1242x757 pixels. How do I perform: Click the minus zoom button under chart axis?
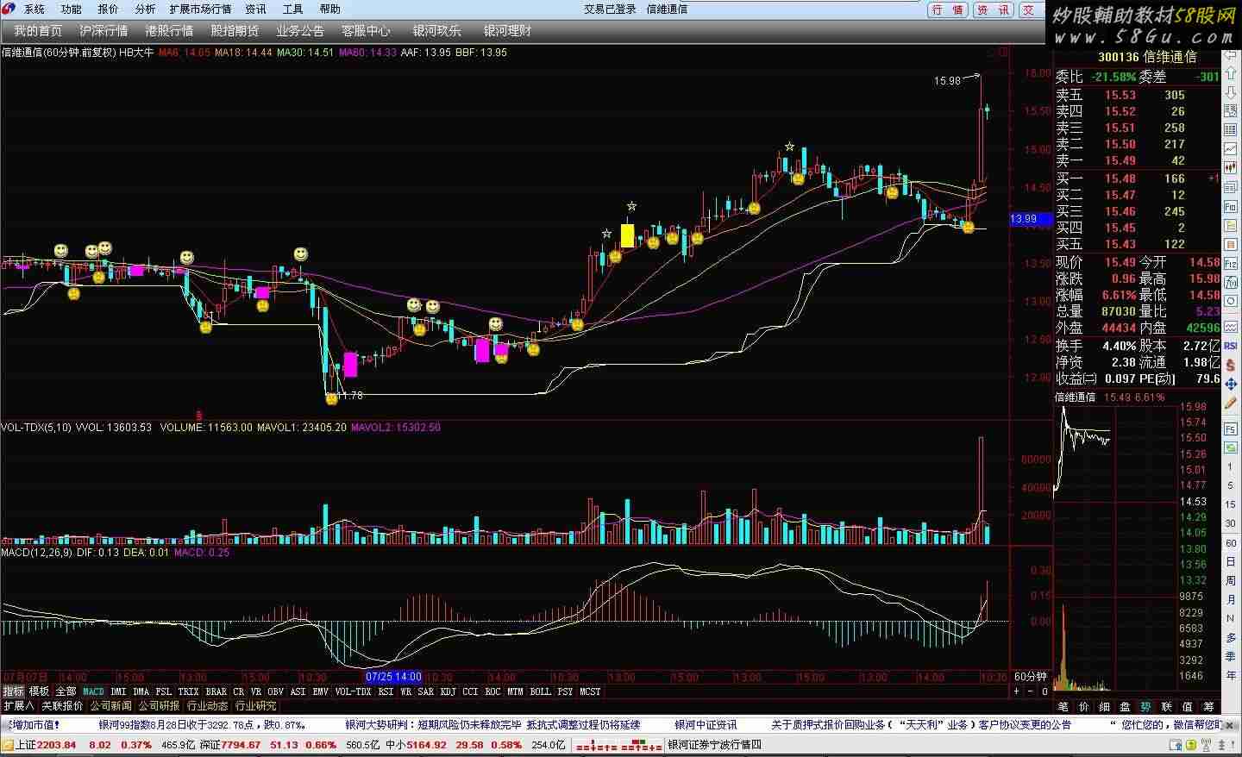pyautogui.click(x=1030, y=691)
